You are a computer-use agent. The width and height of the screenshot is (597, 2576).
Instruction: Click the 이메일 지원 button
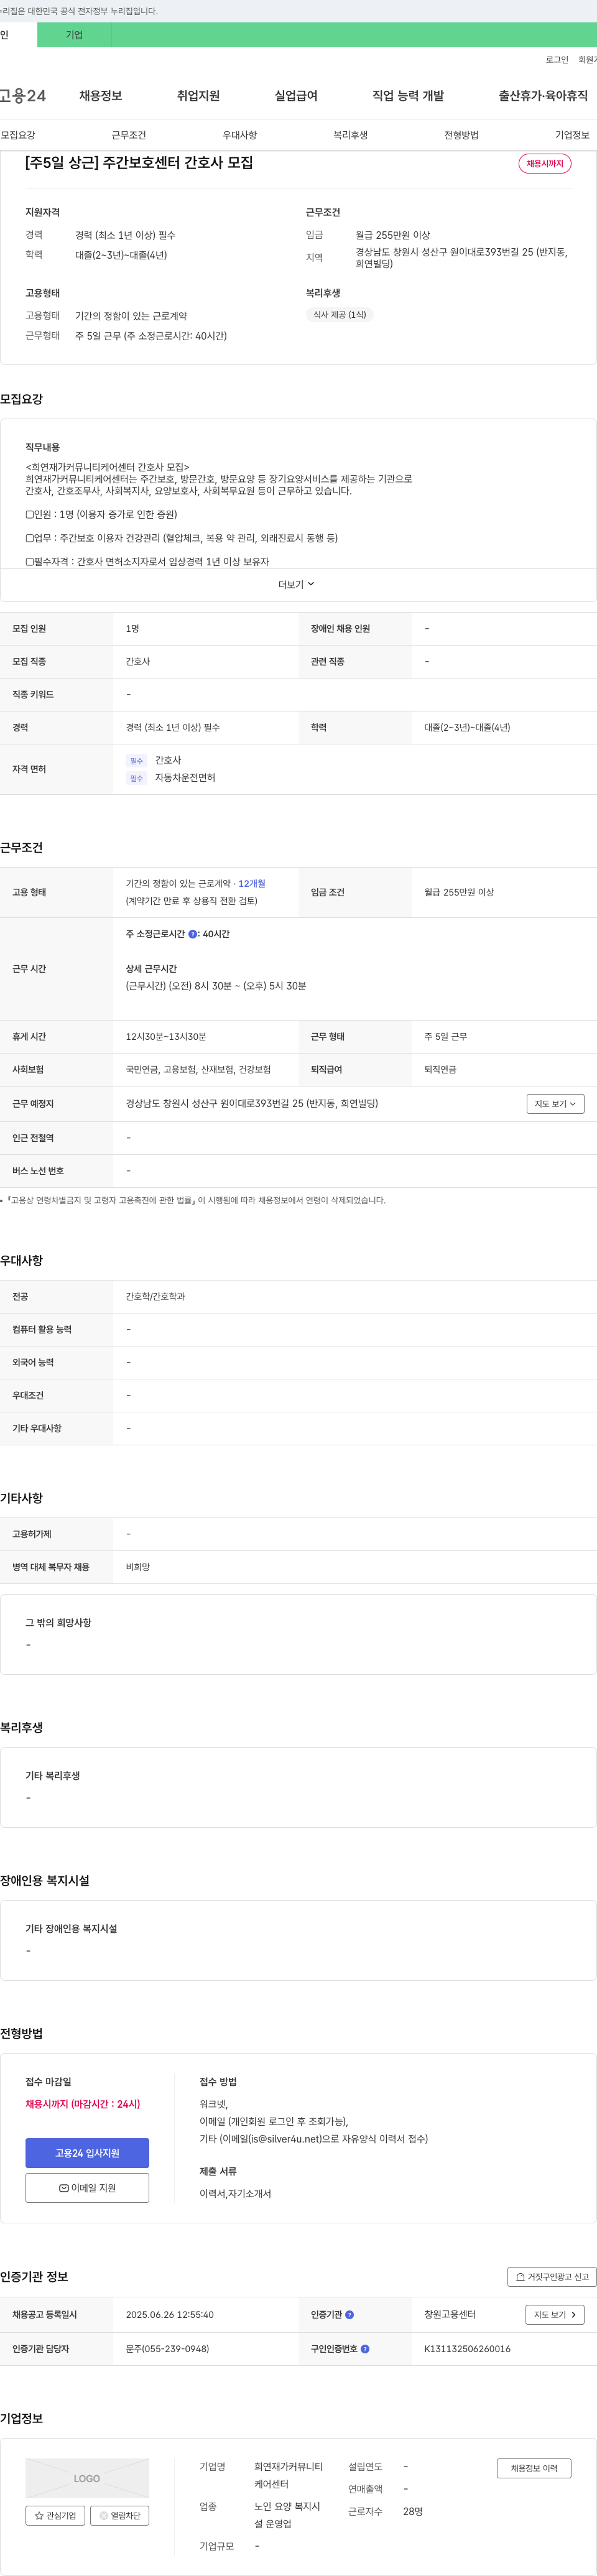coord(87,2188)
